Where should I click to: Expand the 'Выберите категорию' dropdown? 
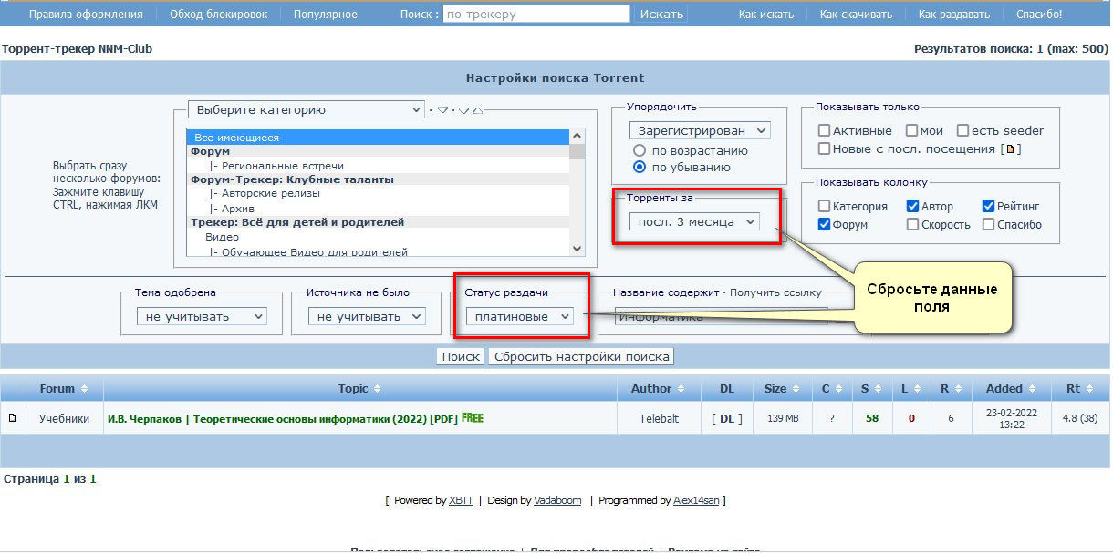(x=306, y=110)
